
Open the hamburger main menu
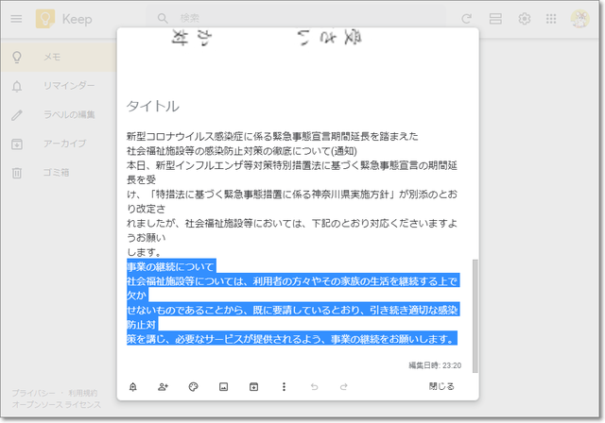pos(16,18)
